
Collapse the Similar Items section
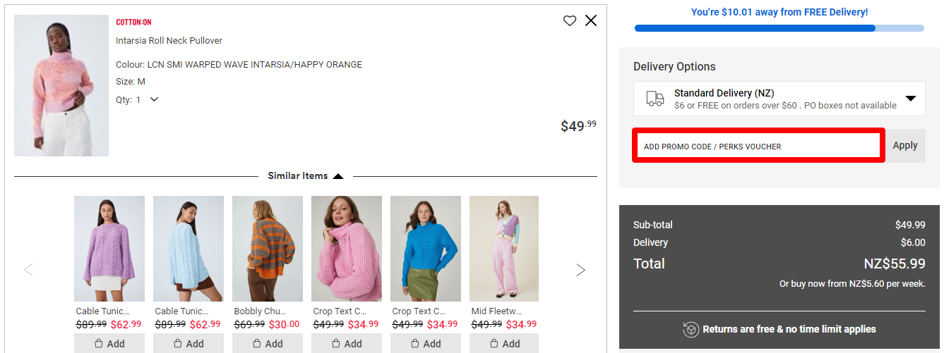(x=338, y=176)
